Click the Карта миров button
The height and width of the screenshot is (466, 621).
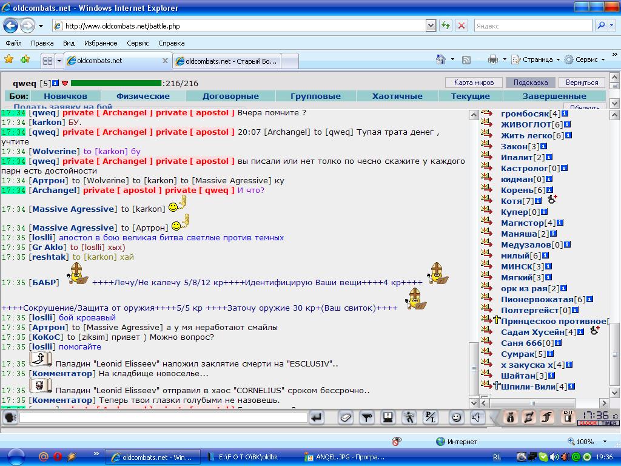pos(474,83)
